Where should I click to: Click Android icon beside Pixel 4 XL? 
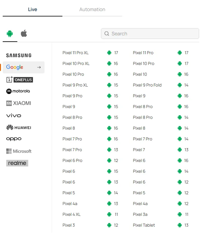[109, 214]
